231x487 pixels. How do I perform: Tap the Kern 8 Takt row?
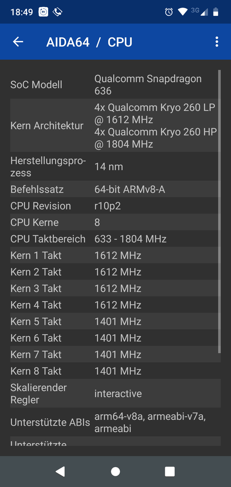[x=115, y=371]
